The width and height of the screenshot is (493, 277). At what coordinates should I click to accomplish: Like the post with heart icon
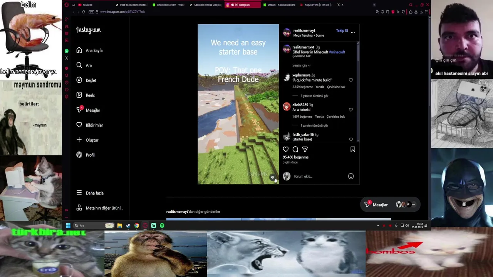[286, 149]
